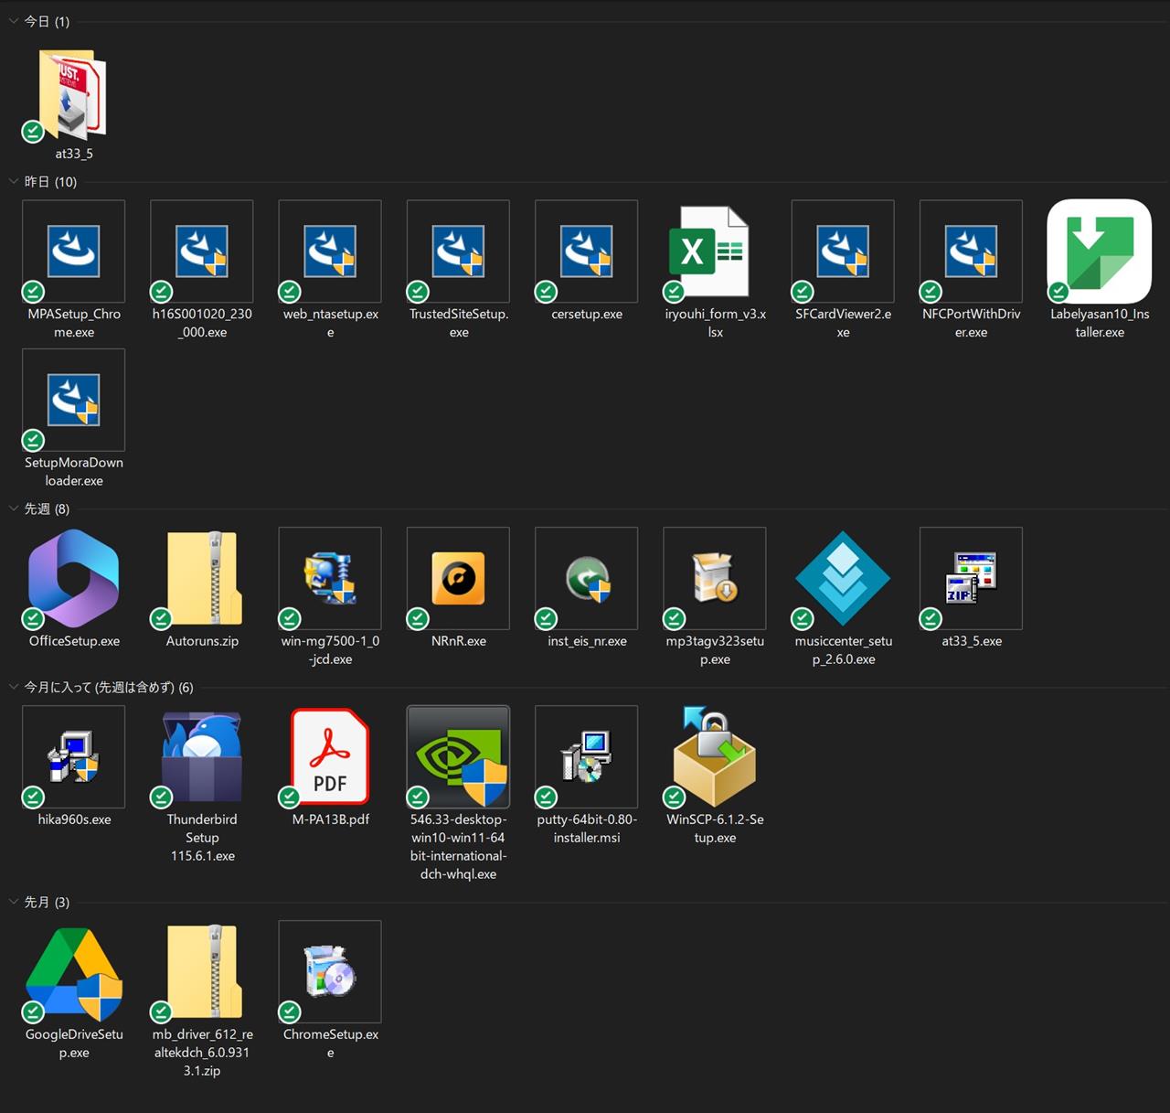
Task: Collapse the 今日 (1) group
Action: (14, 21)
